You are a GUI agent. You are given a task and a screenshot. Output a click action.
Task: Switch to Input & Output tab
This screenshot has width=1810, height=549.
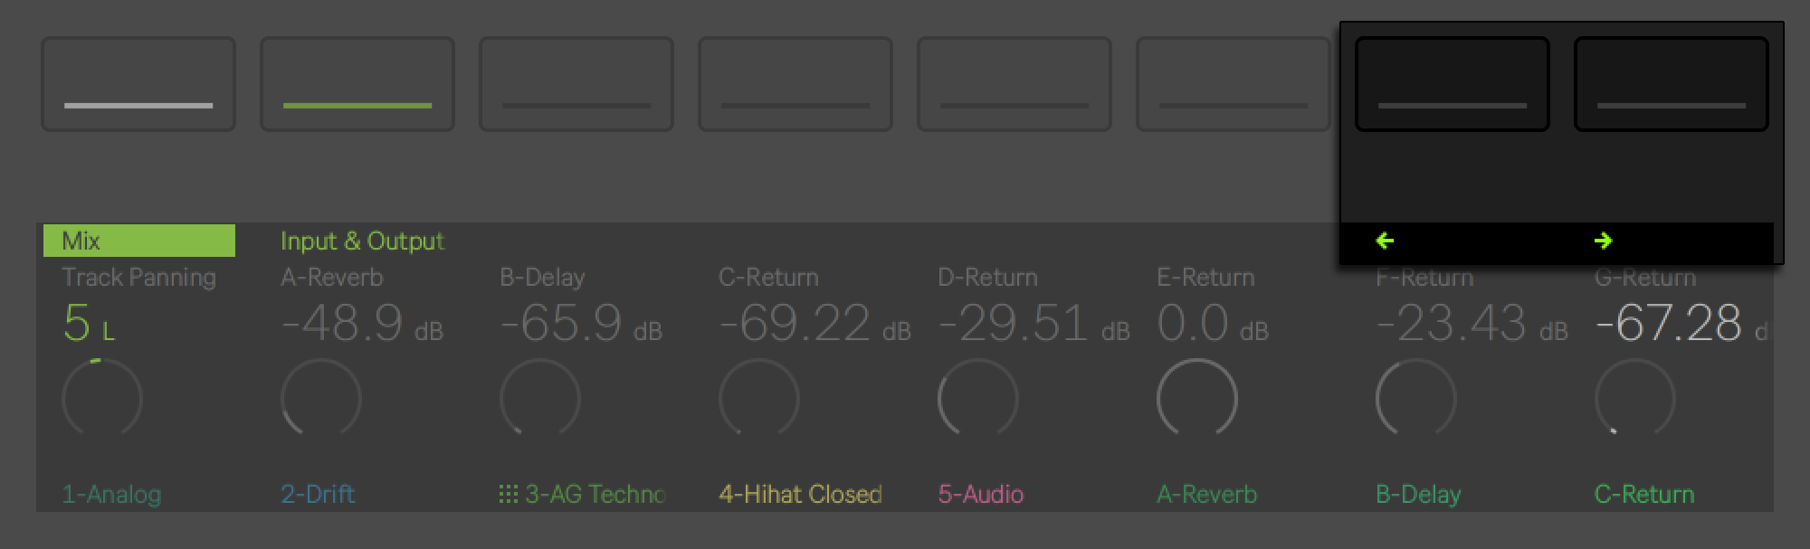[362, 241]
